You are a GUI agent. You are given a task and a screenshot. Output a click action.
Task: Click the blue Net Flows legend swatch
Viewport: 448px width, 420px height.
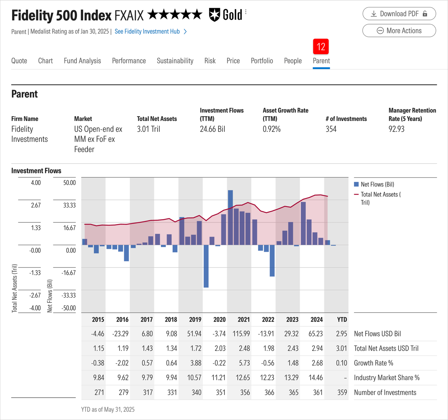(356, 184)
